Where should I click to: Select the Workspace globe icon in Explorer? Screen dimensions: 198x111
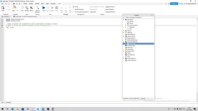click(126, 20)
